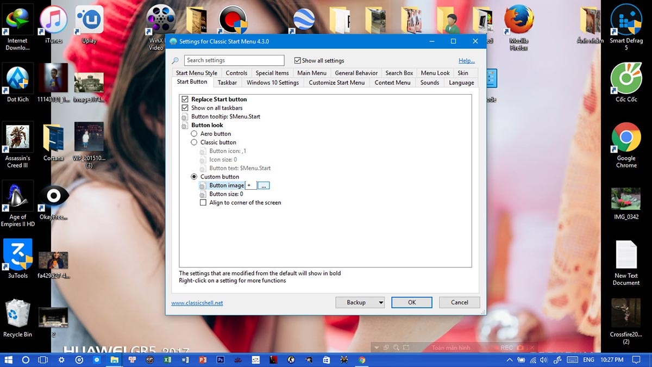The width and height of the screenshot is (652, 367).
Task: Click the Cancel button
Action: [x=460, y=302]
